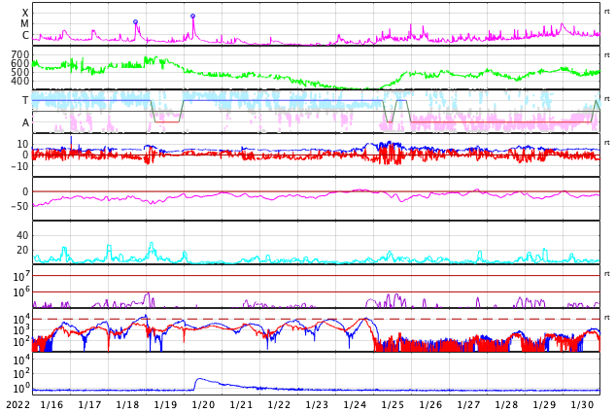Click the '1/28' date label
Screen dimensions: 616x412
[506, 405]
